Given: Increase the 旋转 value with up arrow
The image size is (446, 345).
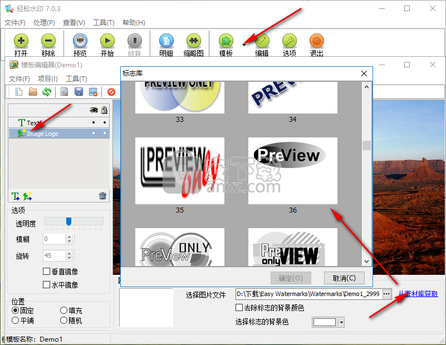Looking at the screenshot, I should 69,253.
